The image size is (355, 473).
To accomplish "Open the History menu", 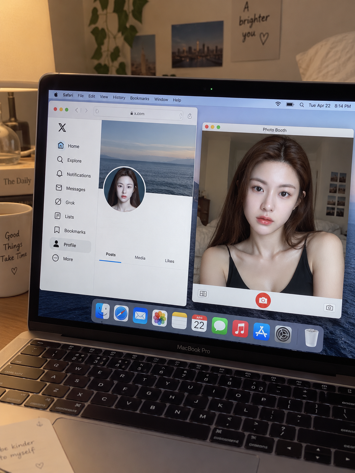I will coord(119,97).
